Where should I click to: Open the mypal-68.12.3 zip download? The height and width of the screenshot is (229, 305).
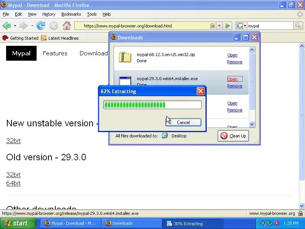coord(232,55)
